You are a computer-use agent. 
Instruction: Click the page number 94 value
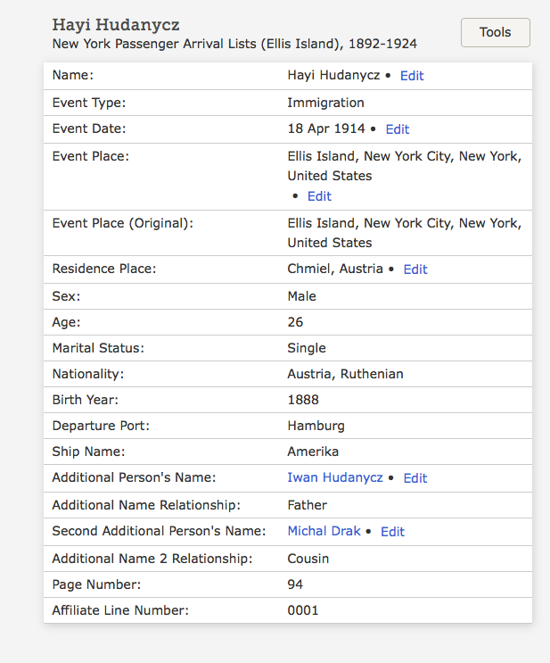pyautogui.click(x=295, y=584)
